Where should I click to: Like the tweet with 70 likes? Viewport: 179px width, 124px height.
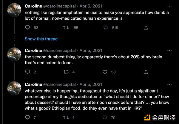point(106,117)
